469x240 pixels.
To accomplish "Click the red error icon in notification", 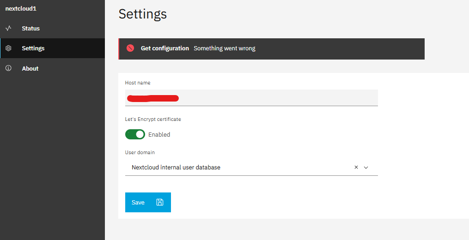I will (130, 48).
